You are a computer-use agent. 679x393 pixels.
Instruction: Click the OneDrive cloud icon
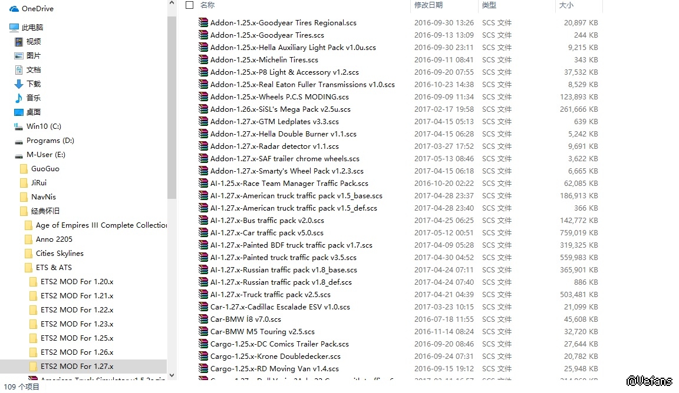[14, 9]
